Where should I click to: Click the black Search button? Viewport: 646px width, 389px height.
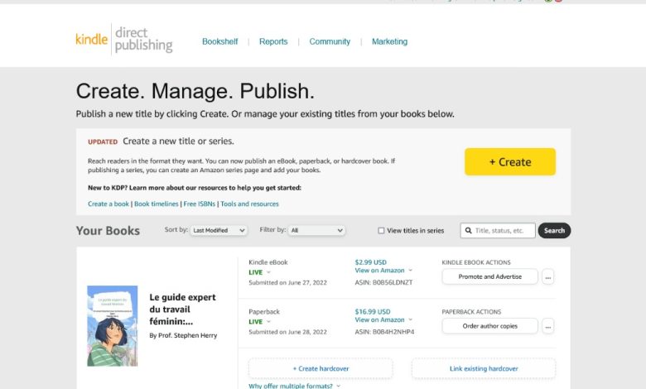[554, 231]
